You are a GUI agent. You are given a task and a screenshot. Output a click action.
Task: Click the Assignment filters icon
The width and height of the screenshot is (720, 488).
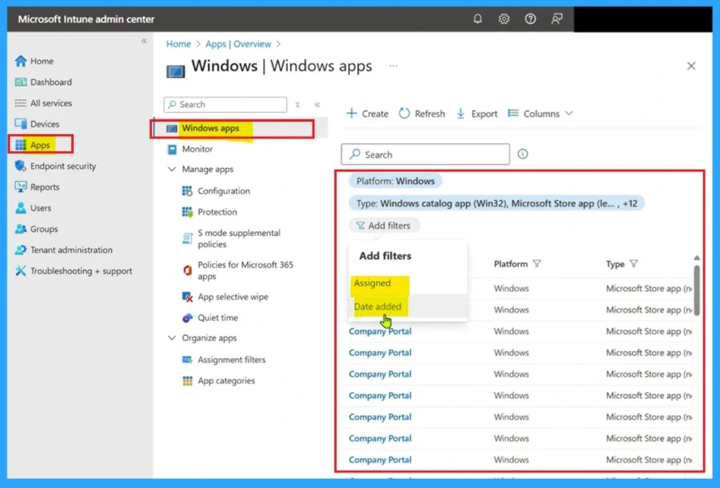187,360
